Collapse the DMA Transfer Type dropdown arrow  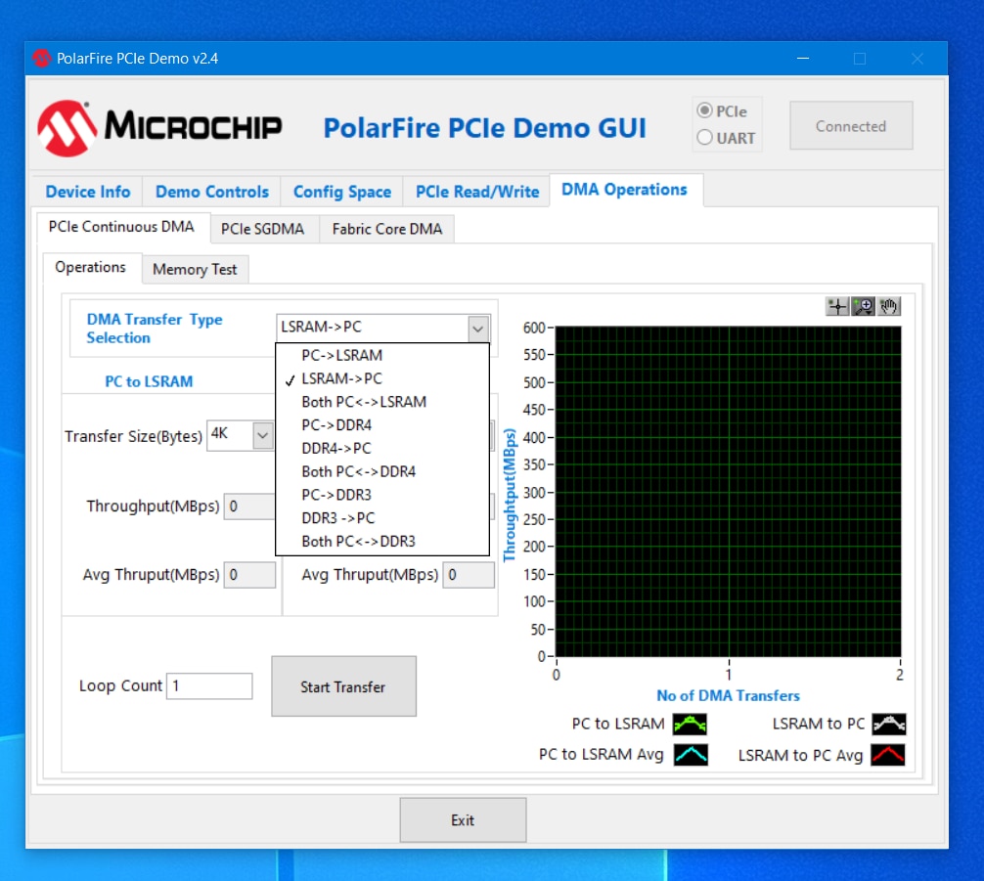[477, 329]
